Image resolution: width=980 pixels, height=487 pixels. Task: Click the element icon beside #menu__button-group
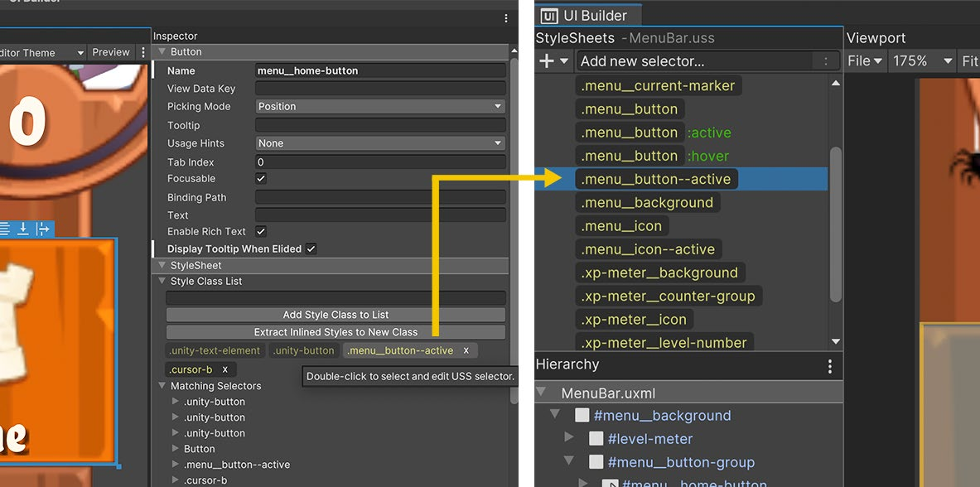(x=596, y=462)
